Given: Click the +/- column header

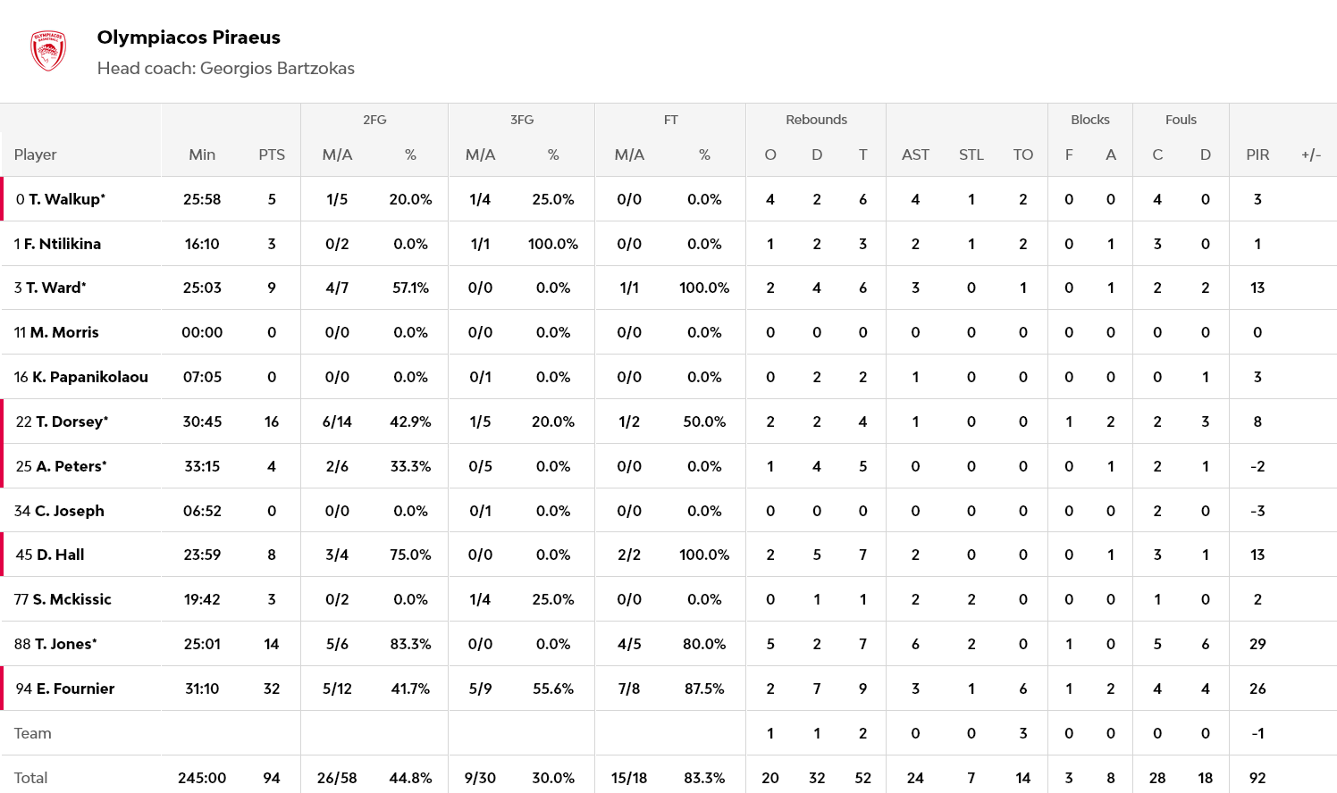Looking at the screenshot, I should click(1311, 154).
